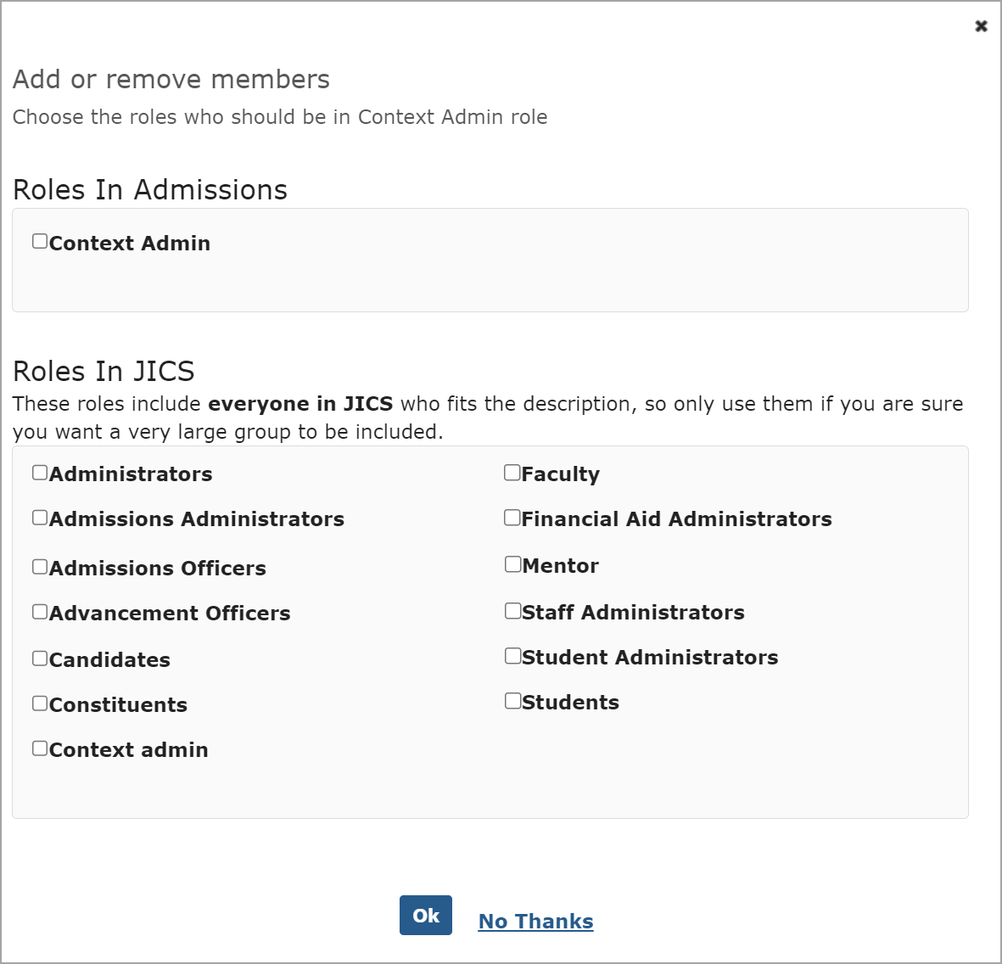Confirm the selection with Ok
This screenshot has width=1002, height=964.
coord(425,915)
